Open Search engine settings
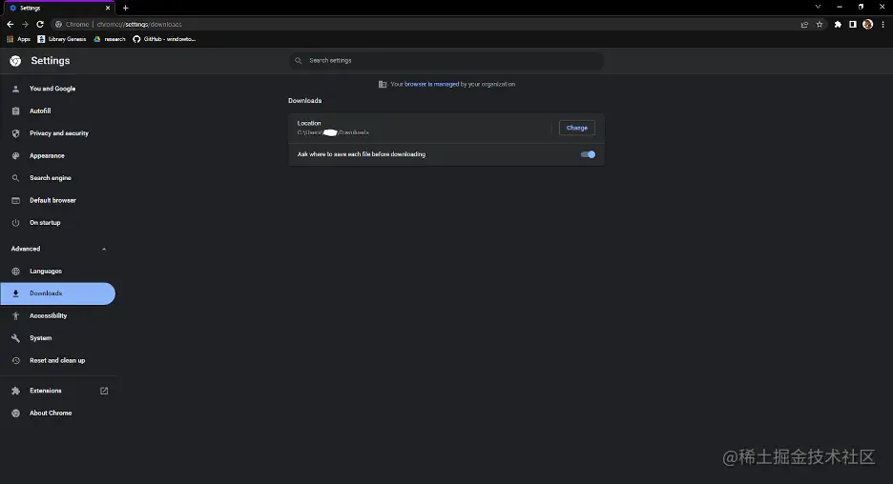The height and width of the screenshot is (484, 893). (x=57, y=178)
